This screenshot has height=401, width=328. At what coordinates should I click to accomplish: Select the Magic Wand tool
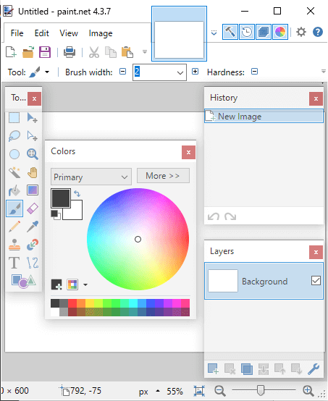[x=14, y=172]
